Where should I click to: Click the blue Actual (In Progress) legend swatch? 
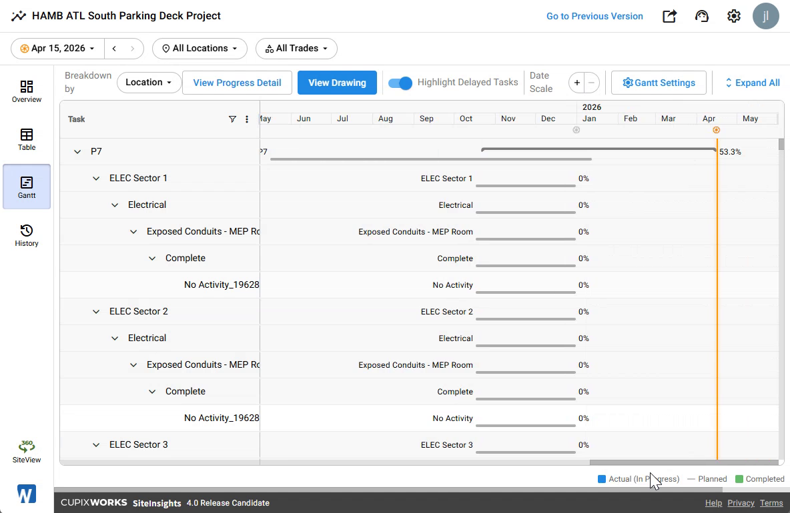coord(602,479)
